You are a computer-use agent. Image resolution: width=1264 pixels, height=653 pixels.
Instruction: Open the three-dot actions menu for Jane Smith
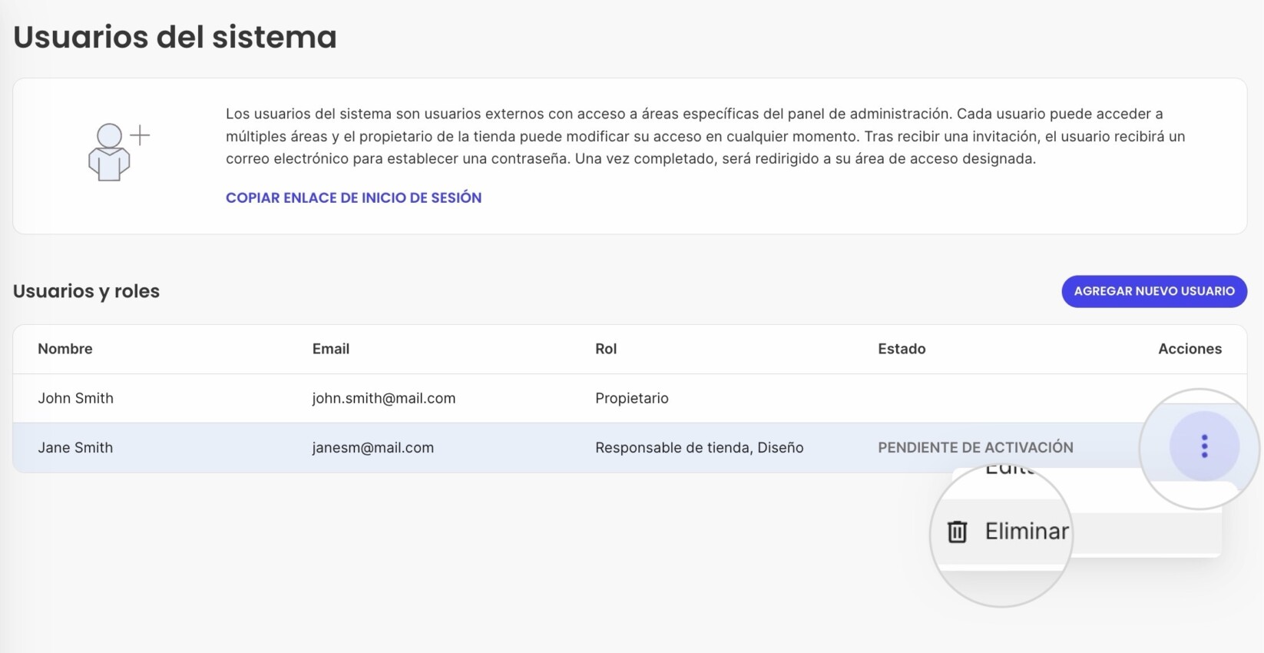pos(1204,446)
